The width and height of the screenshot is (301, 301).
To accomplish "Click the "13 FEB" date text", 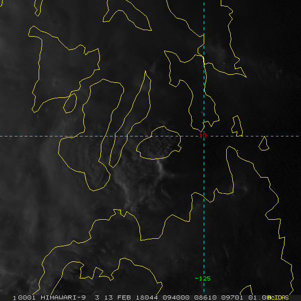I will click(117, 297).
